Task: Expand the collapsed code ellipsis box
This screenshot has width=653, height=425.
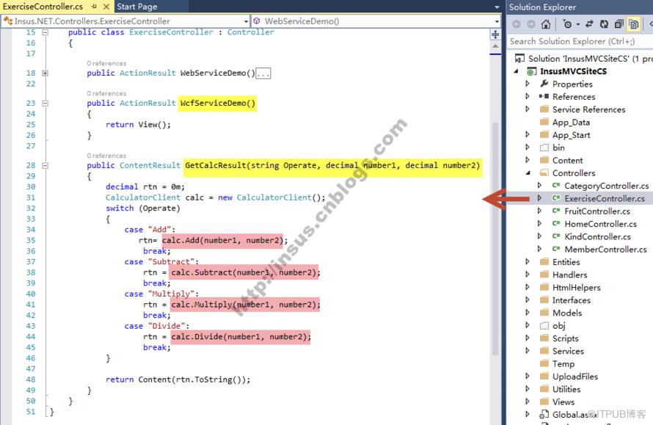Action: coord(263,73)
